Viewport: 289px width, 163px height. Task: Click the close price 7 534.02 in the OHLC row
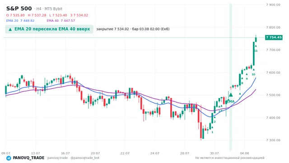[79, 15]
